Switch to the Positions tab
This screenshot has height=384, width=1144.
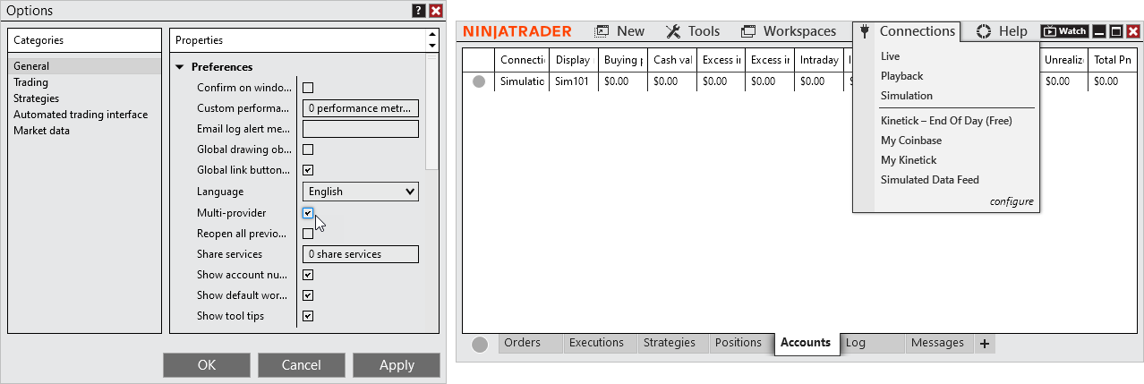[741, 344]
